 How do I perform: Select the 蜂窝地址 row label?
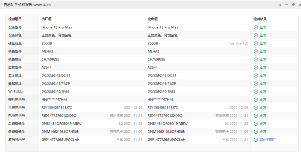point(15,84)
